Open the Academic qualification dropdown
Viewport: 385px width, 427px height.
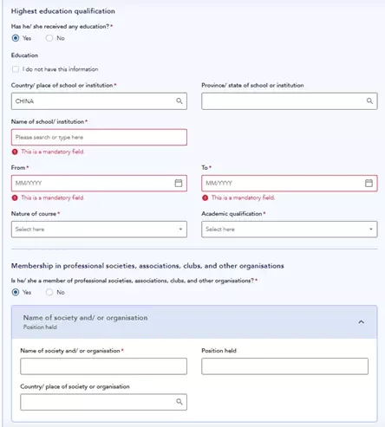(290, 230)
